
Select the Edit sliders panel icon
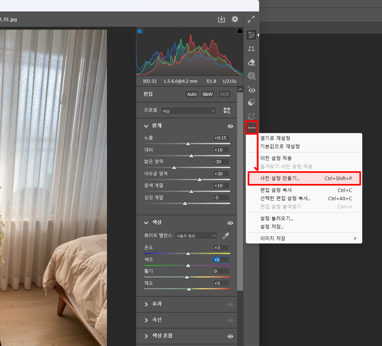(x=251, y=35)
